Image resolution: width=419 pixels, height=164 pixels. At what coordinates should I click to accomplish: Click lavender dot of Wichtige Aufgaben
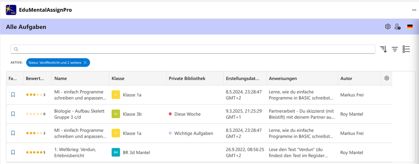pos(170,133)
